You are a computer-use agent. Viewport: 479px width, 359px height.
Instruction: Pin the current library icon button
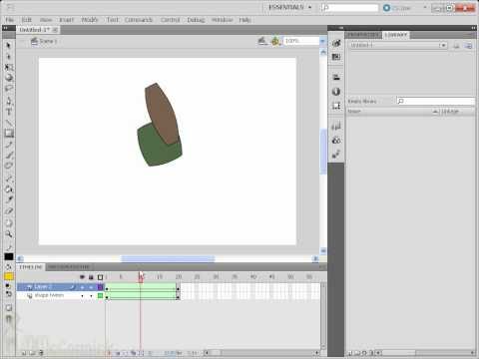[x=456, y=46]
